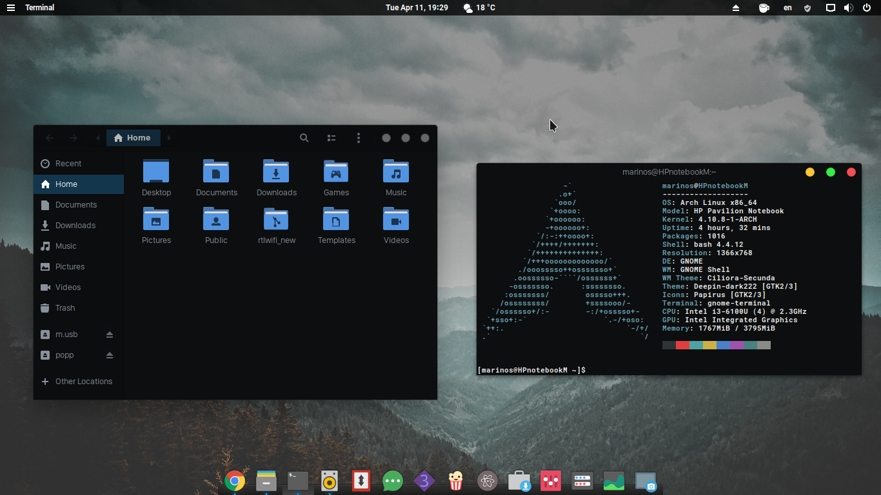Open Documents in the Files sidebar
This screenshot has width=881, height=495.
point(79,205)
